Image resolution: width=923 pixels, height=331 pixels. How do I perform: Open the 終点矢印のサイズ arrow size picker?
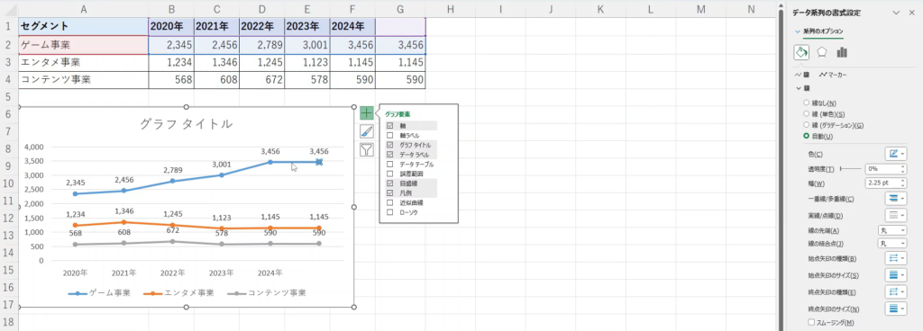tap(895, 309)
